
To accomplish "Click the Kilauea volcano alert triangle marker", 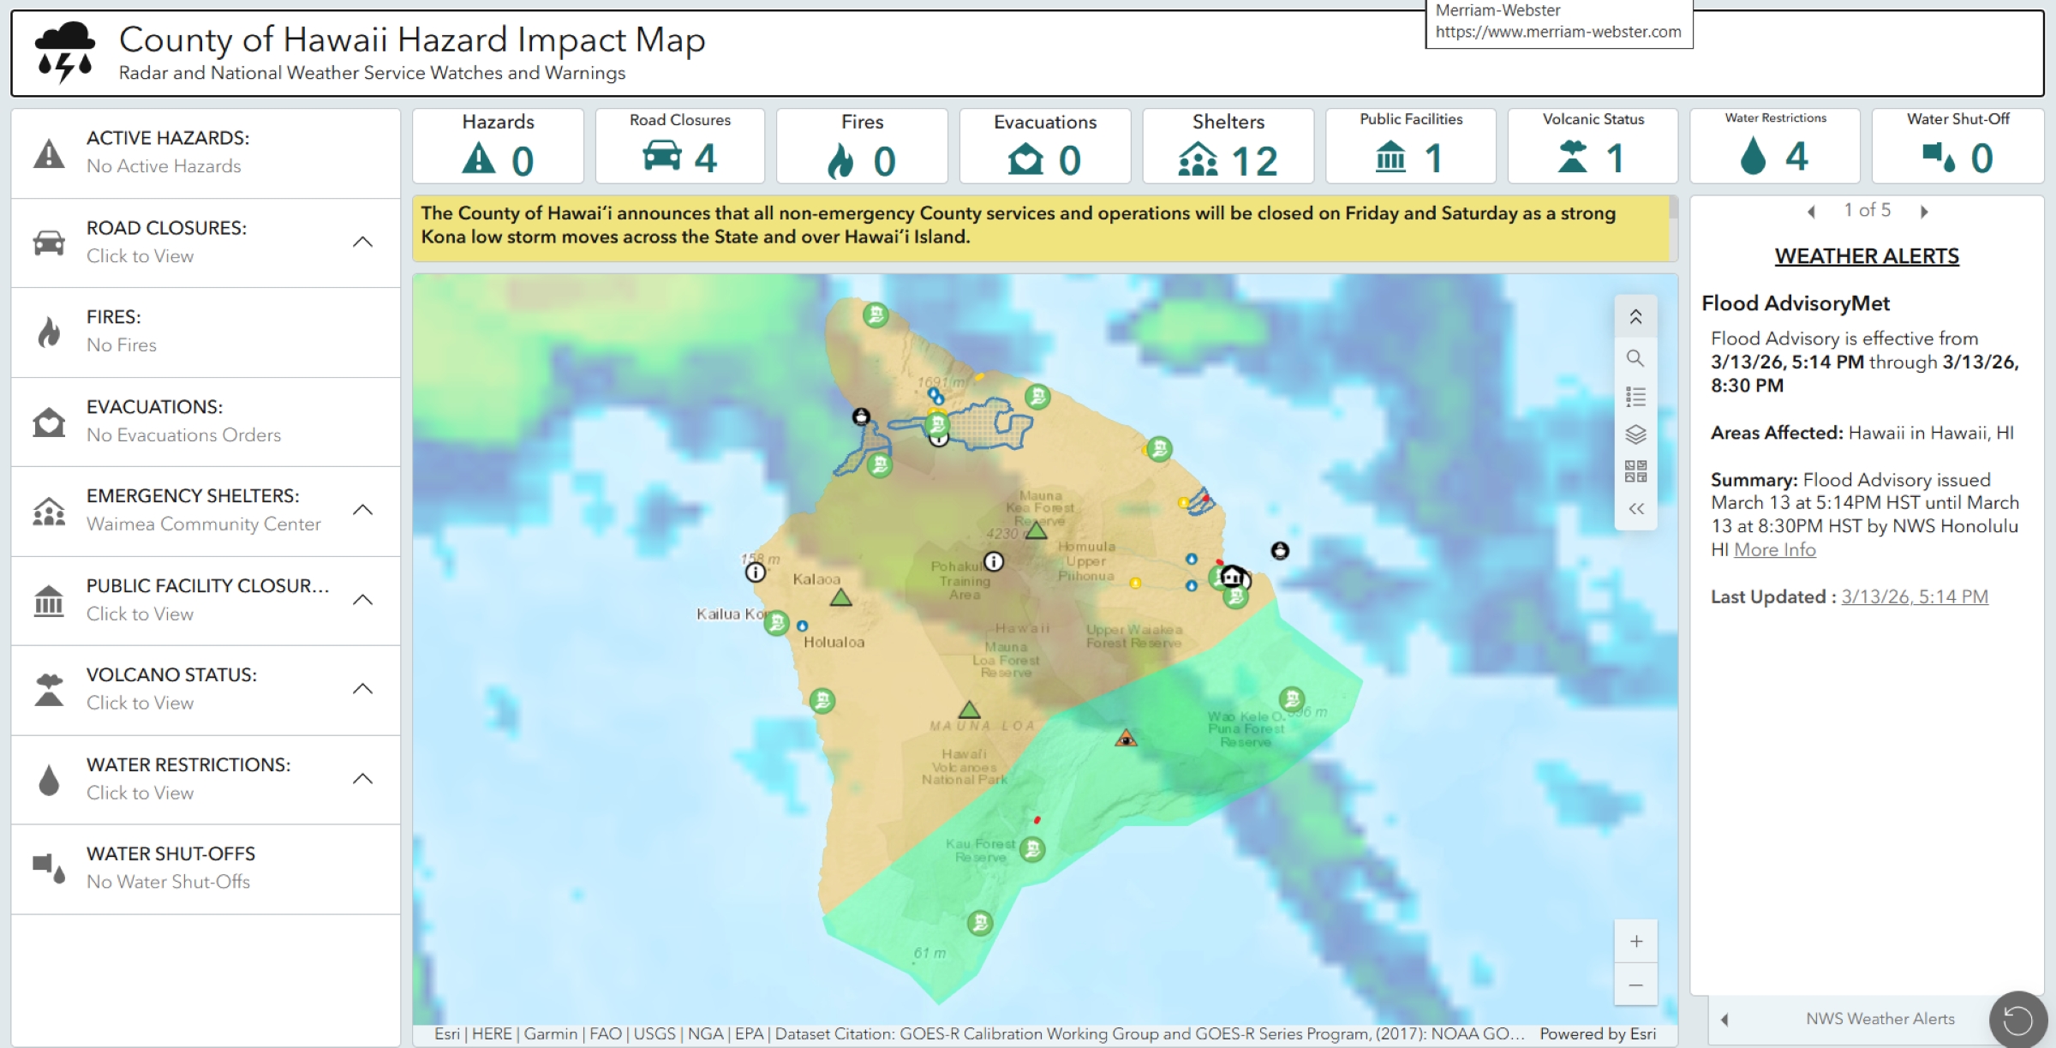I will 1126,739.
